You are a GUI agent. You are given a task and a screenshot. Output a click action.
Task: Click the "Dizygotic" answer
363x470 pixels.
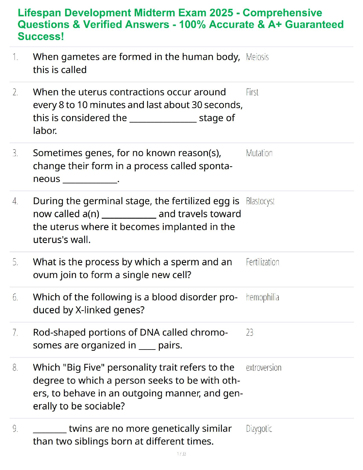tap(259, 429)
